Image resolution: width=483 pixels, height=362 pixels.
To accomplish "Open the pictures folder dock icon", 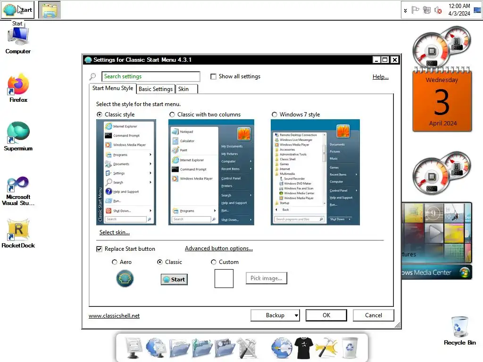I will tap(225, 348).
